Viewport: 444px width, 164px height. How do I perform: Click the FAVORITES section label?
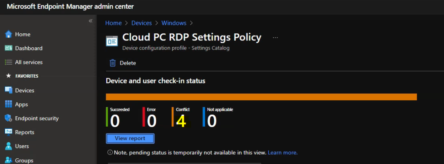coord(27,76)
